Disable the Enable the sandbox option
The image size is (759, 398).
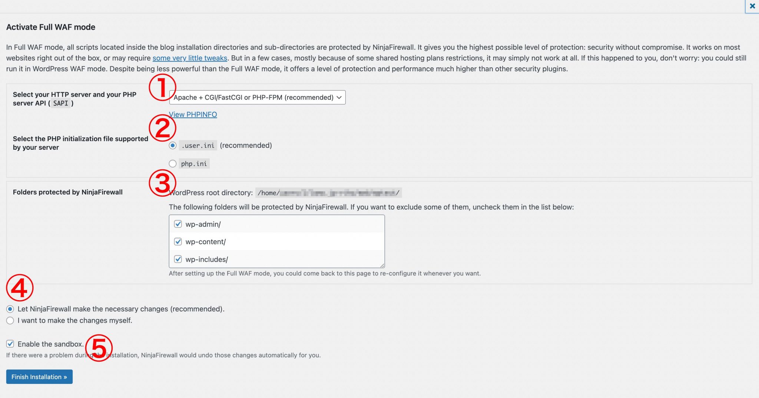coord(10,344)
